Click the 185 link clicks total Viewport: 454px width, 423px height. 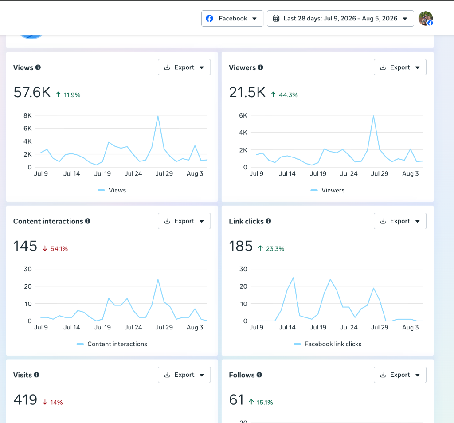[x=241, y=247]
